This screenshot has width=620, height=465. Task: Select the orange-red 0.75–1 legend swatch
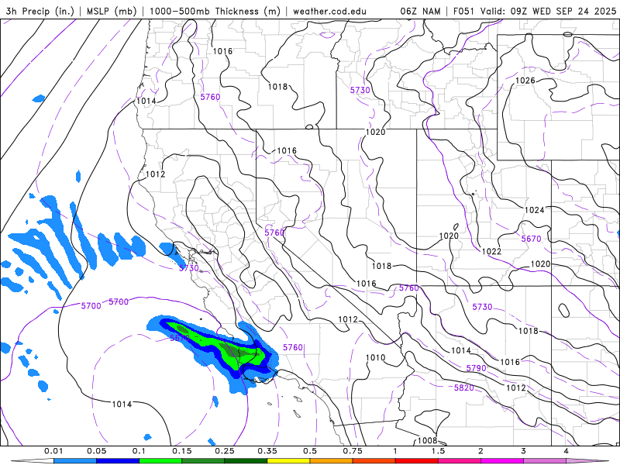(374, 461)
